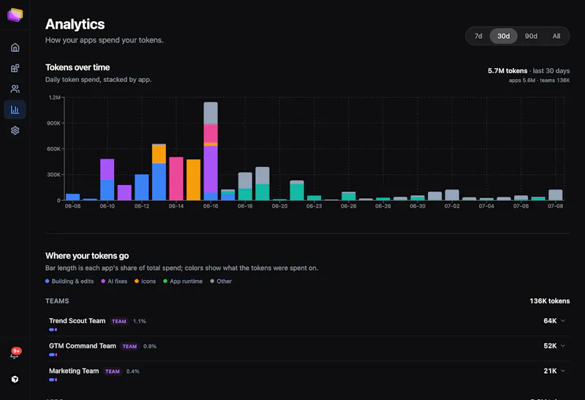Click the Where your tokens go heading
585x400 pixels.
[x=87, y=256]
